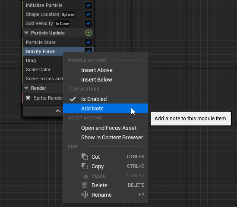Click the green add module plus icon in Particle Update
237x207 pixels.
tap(88, 33)
